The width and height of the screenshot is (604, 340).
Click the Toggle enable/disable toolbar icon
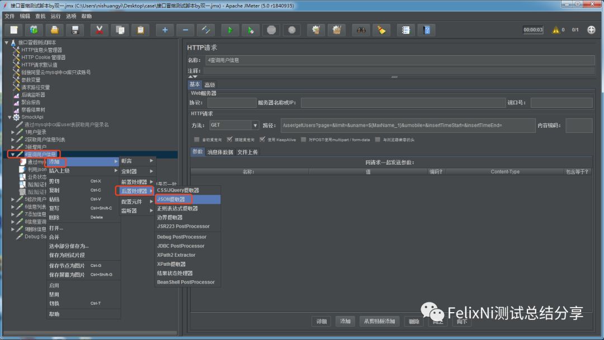(206, 30)
